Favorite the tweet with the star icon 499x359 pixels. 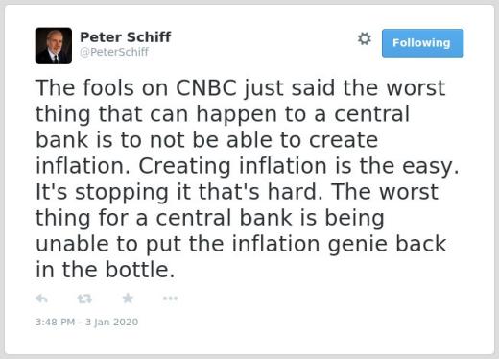click(x=128, y=299)
